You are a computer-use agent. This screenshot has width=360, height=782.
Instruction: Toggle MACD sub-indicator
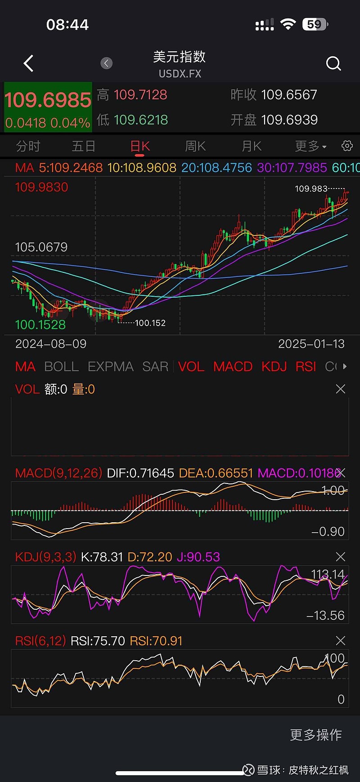click(x=233, y=366)
